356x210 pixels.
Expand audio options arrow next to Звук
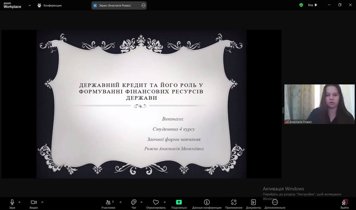tap(19, 202)
